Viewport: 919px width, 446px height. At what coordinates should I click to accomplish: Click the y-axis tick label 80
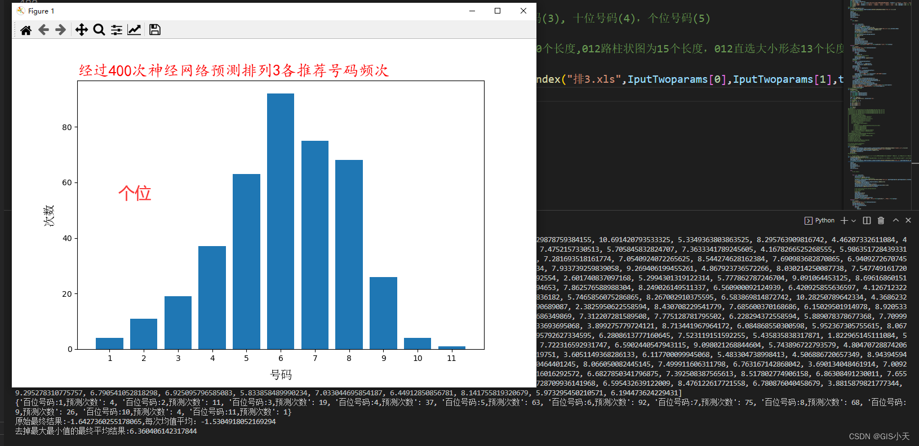tap(67, 127)
